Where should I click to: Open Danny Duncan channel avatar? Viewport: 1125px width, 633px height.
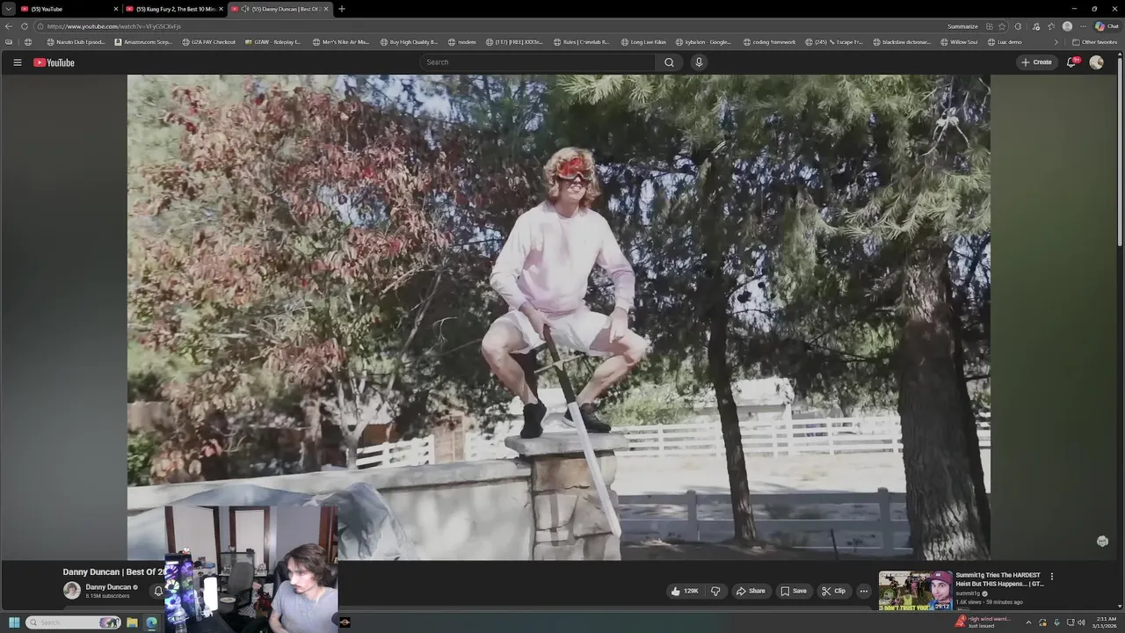coord(72,590)
